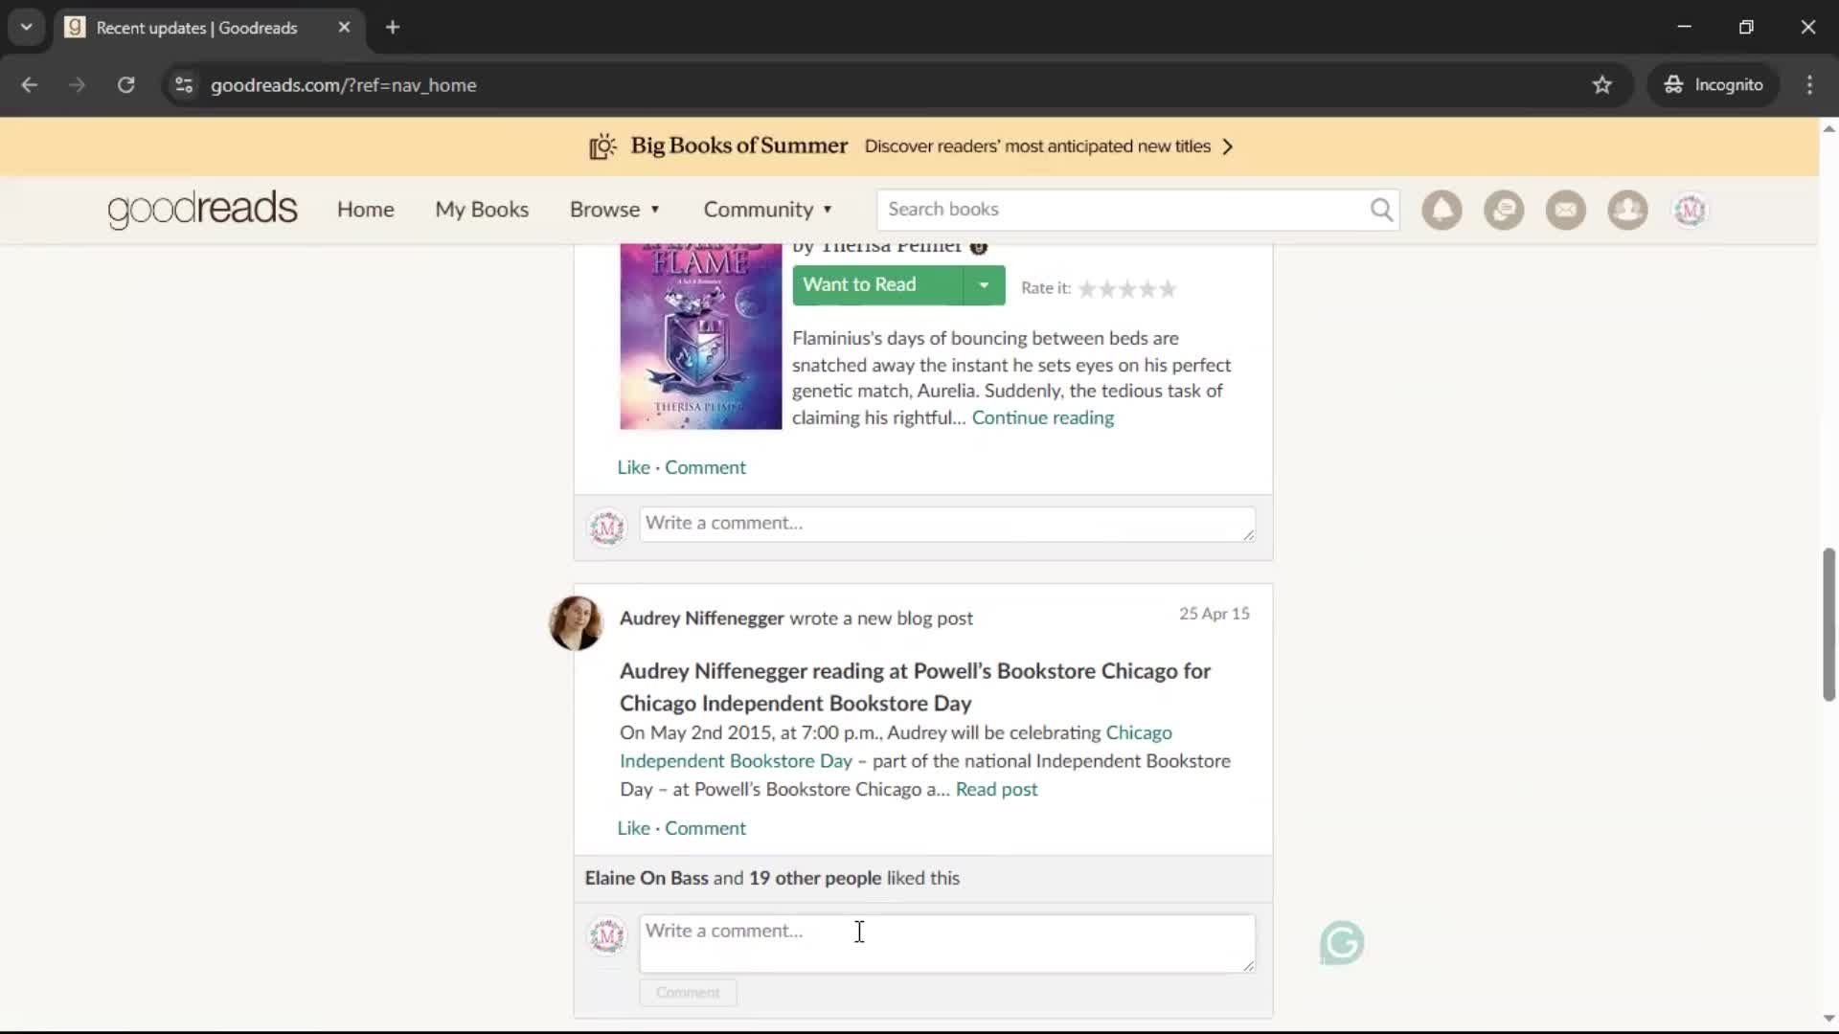Open Audrey Niffenegger's name link

point(701,618)
